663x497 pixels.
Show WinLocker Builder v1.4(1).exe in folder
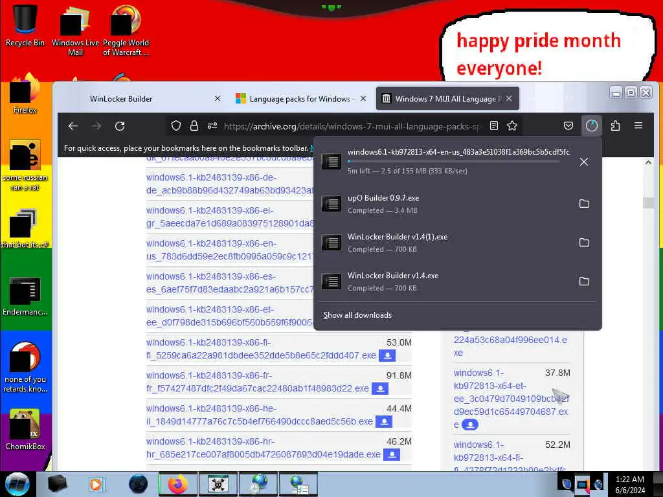(584, 243)
